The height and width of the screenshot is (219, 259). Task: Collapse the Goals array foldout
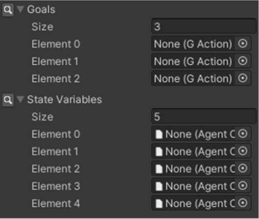click(21, 9)
